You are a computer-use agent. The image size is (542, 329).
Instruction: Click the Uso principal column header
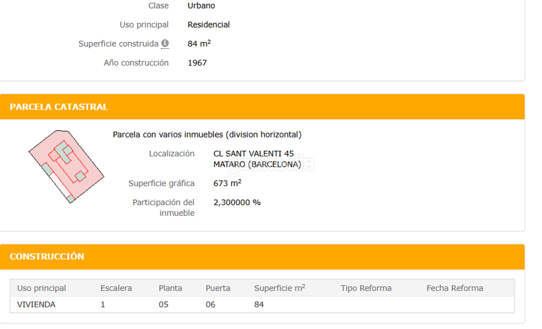point(41,288)
